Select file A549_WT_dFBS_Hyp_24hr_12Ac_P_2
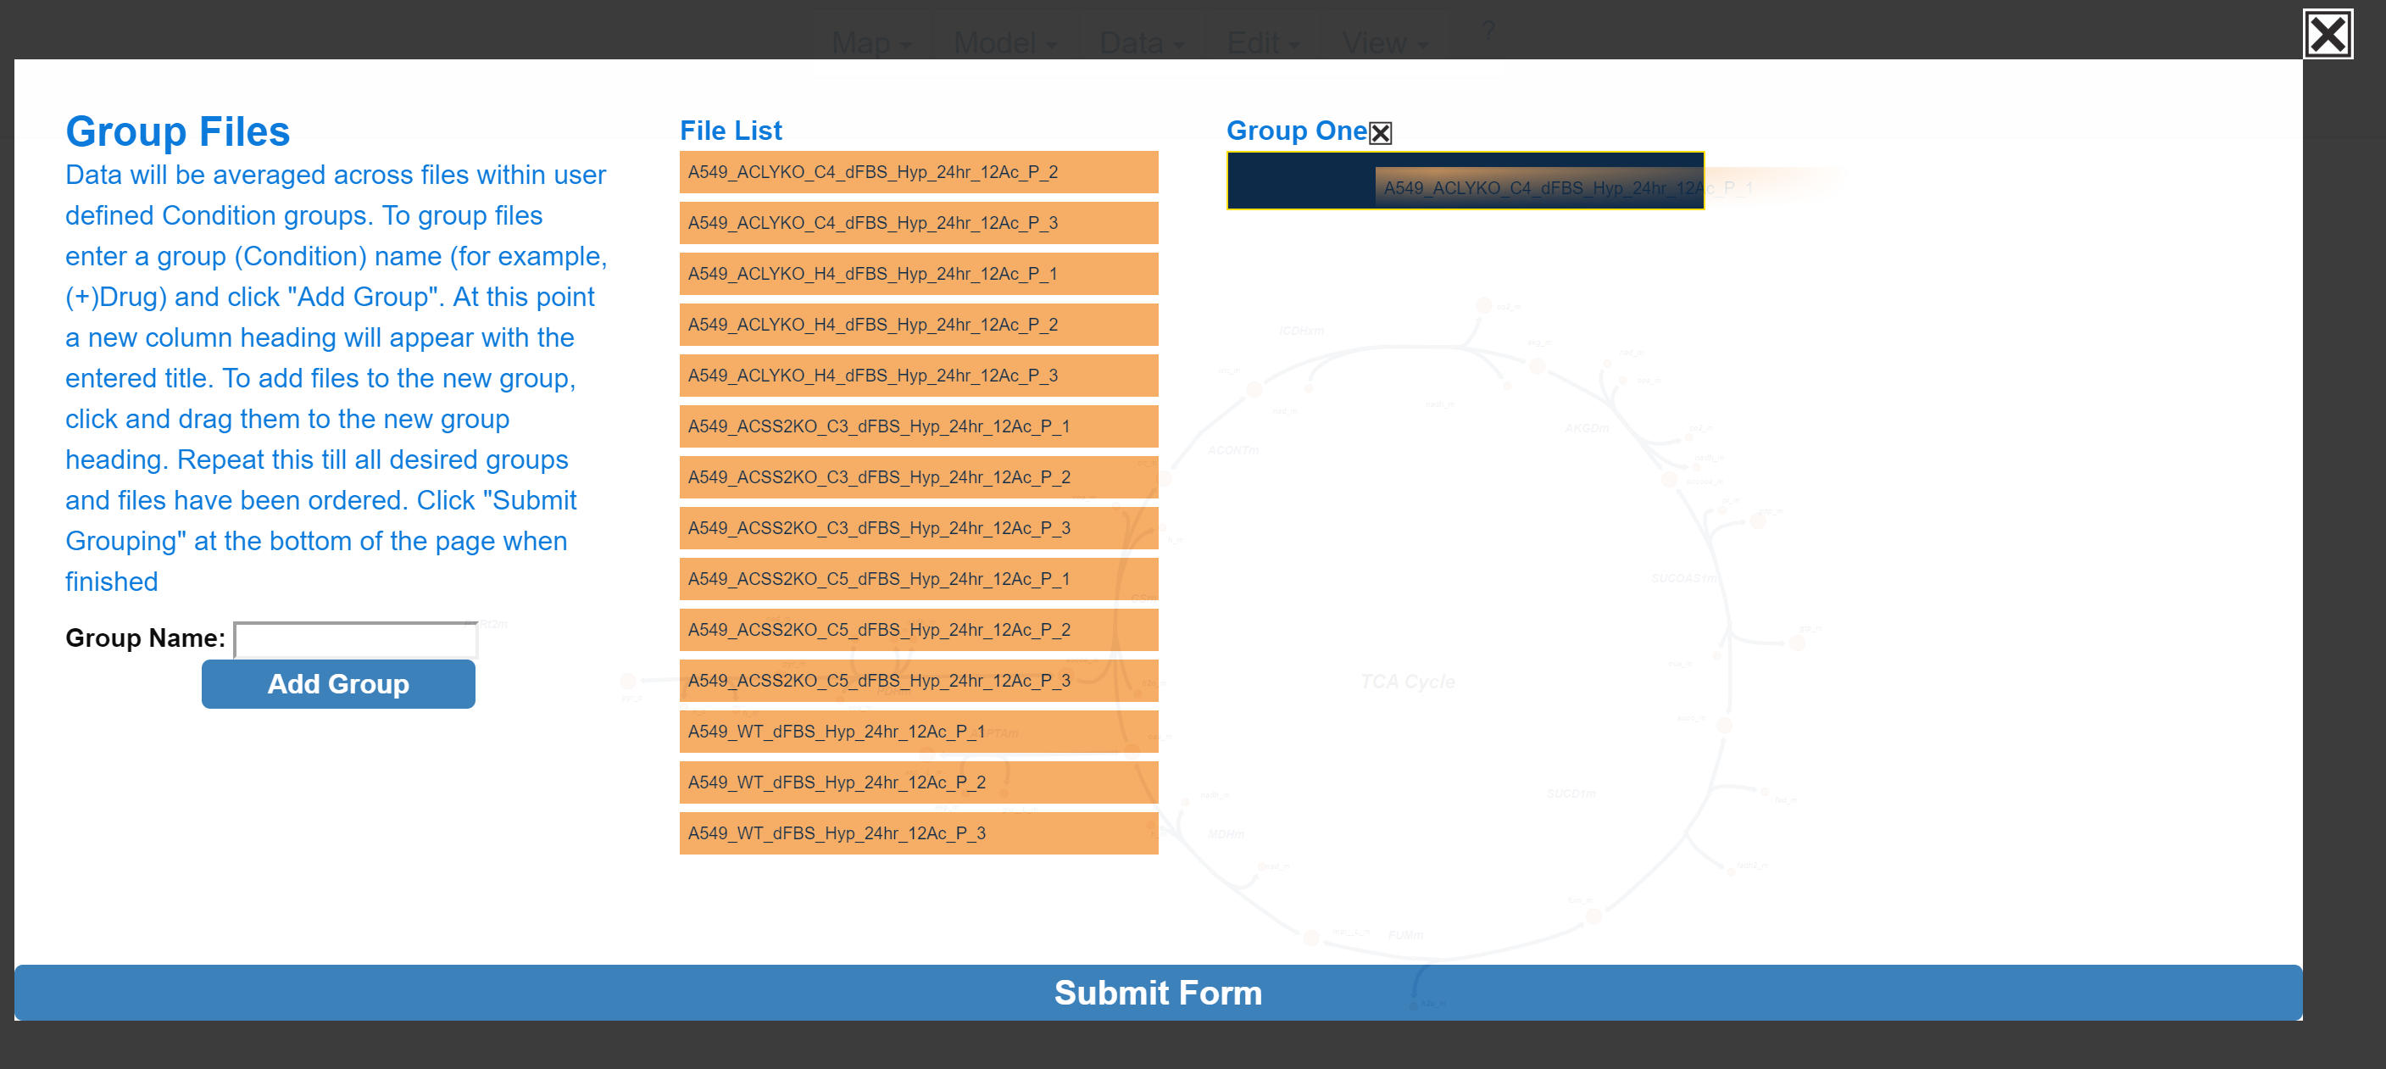The image size is (2386, 1069). (919, 783)
